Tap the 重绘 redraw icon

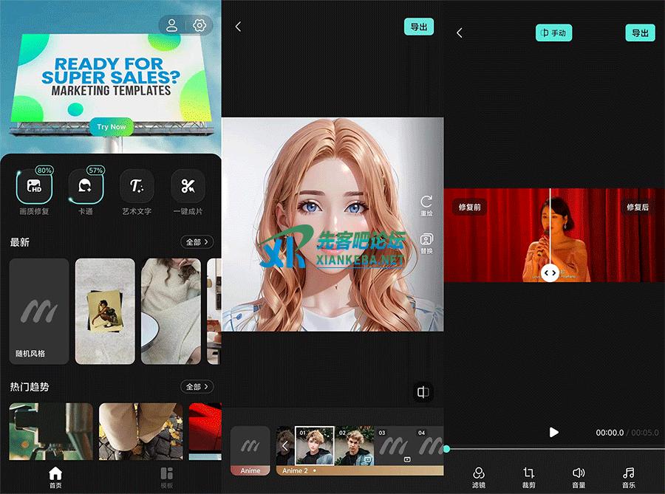(x=426, y=202)
